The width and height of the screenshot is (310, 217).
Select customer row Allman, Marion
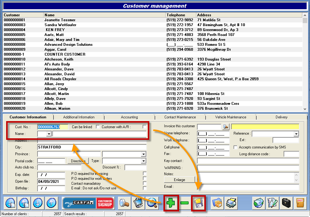click(152, 108)
